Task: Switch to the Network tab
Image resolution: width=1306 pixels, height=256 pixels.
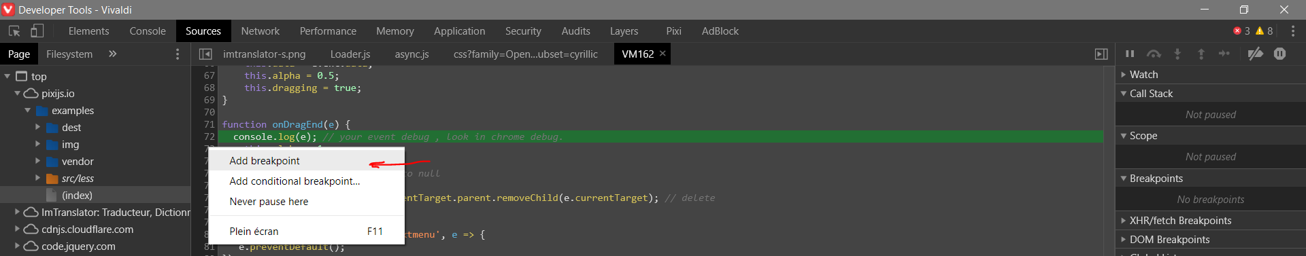Action: pyautogui.click(x=260, y=31)
